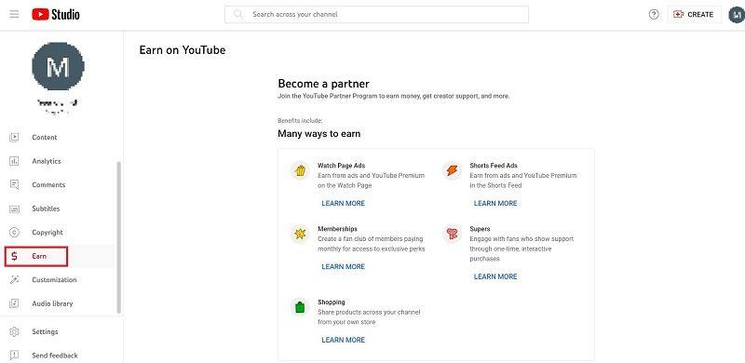This screenshot has width=745, height=363.
Task: Click LEARN MORE under Watch Page Ads
Action: pyautogui.click(x=343, y=203)
